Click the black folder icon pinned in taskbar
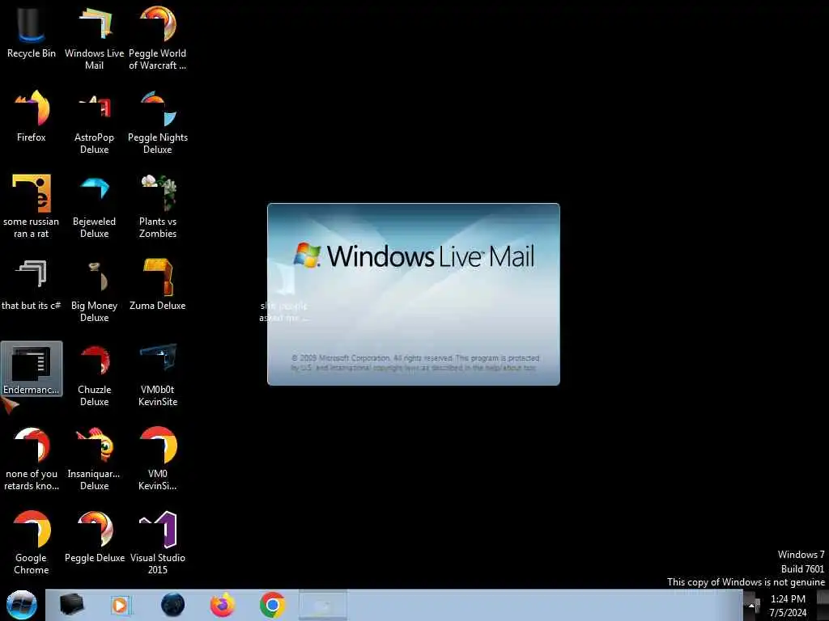Viewport: 829px width, 621px height. (71, 605)
